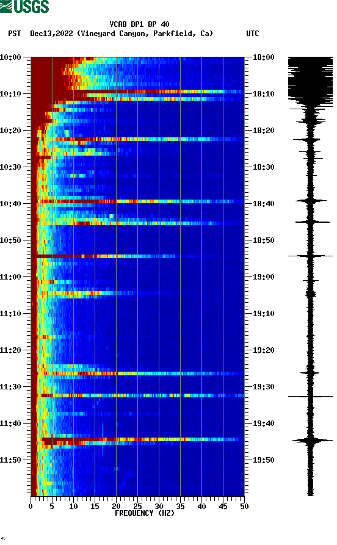Click the USGS logo
The image size is (337, 545).
pos(24,7)
